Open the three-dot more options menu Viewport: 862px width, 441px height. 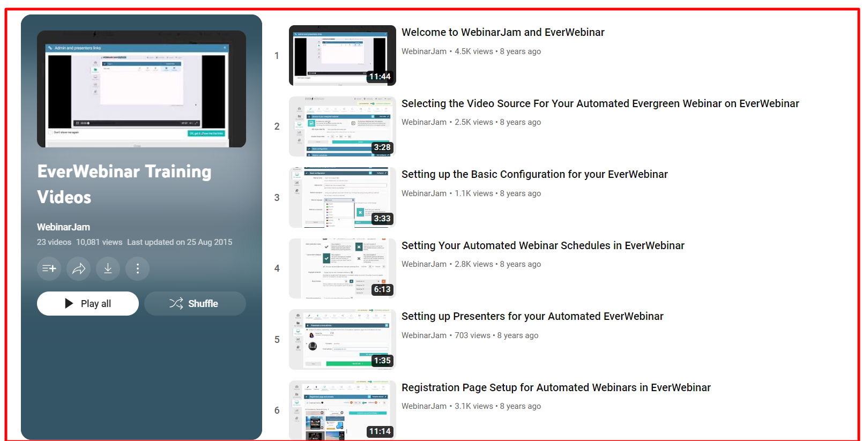tap(138, 268)
